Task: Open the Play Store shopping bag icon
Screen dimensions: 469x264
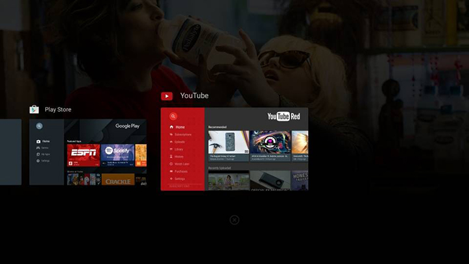Action: [34, 110]
